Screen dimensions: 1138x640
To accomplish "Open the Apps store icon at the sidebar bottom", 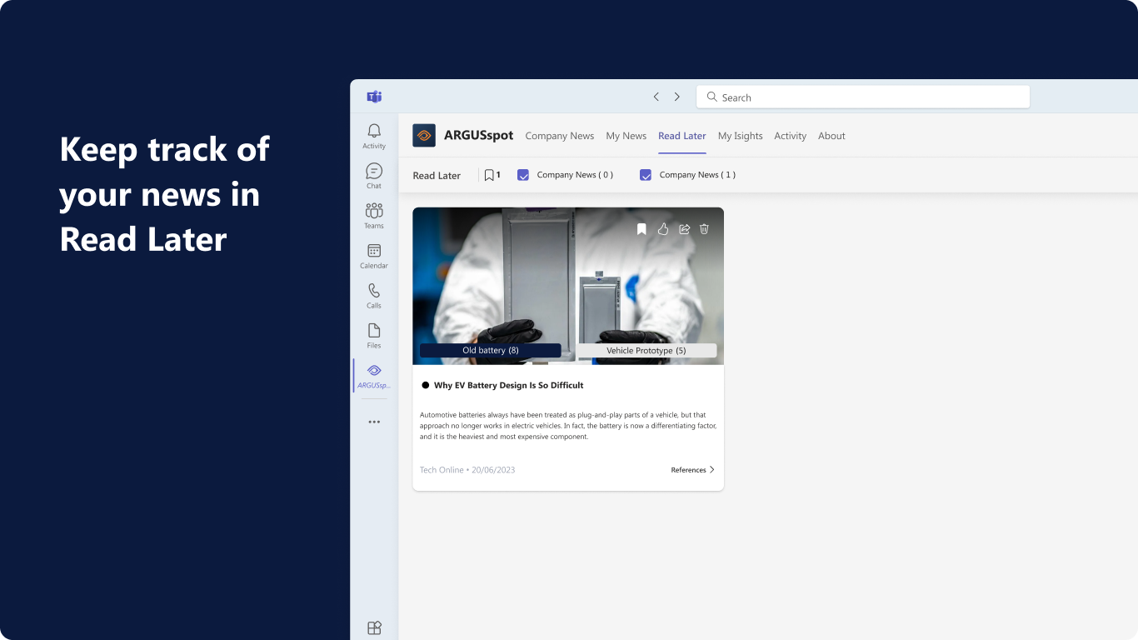I will coord(374,627).
